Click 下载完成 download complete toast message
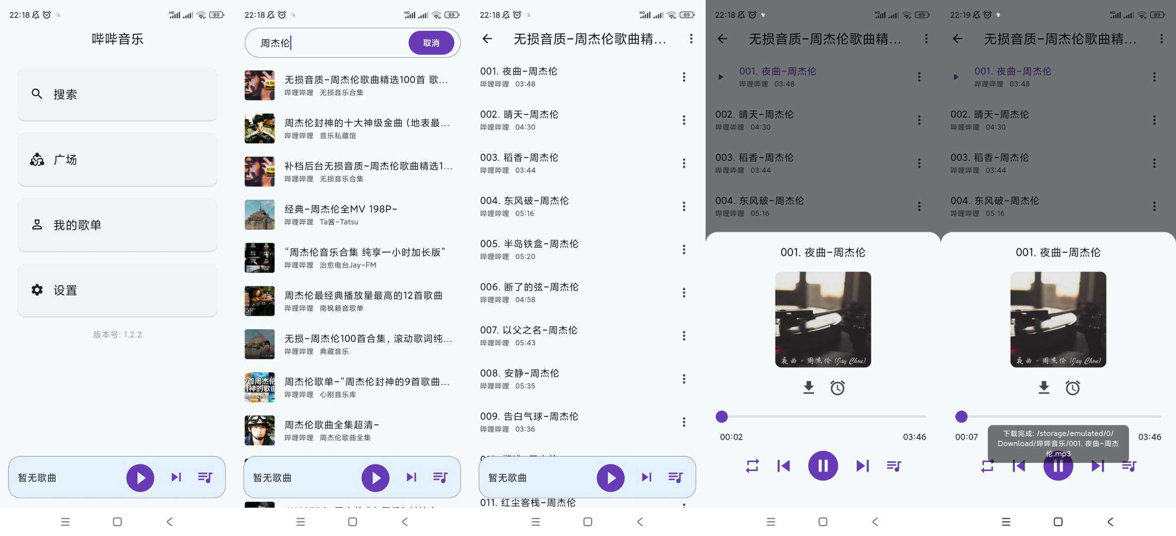Viewport: 1176px width, 536px height. tap(1058, 443)
